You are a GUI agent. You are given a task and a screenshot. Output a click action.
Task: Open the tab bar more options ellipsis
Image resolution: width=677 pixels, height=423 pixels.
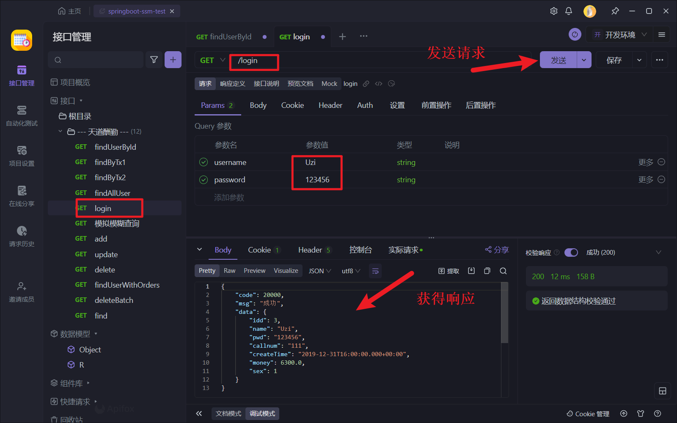pyautogui.click(x=363, y=36)
